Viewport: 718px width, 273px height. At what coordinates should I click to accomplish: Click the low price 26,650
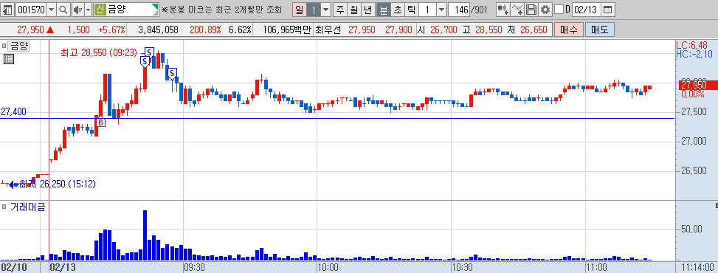click(x=534, y=30)
